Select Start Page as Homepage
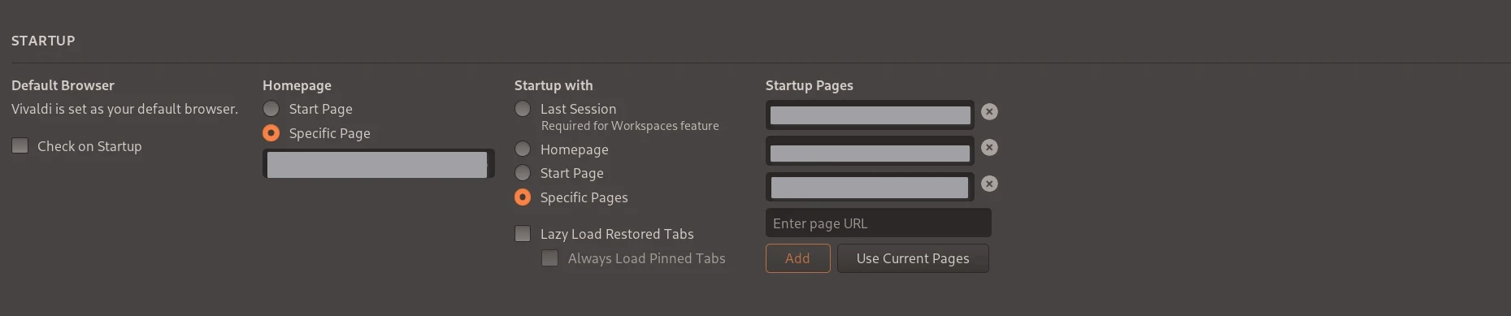Screen dimensions: 1511x316 click(271, 109)
